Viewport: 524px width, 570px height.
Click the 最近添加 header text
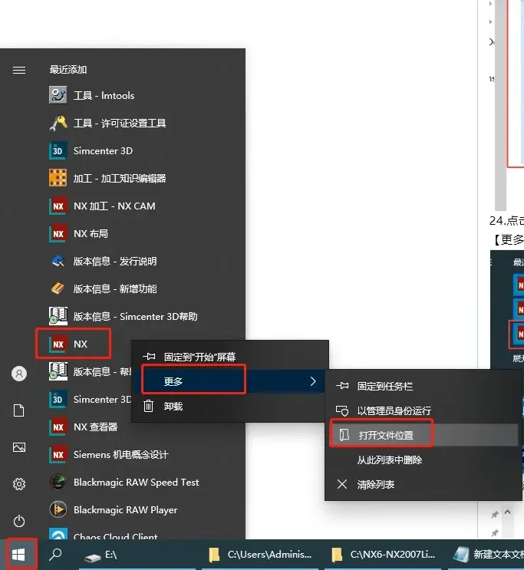(x=68, y=70)
